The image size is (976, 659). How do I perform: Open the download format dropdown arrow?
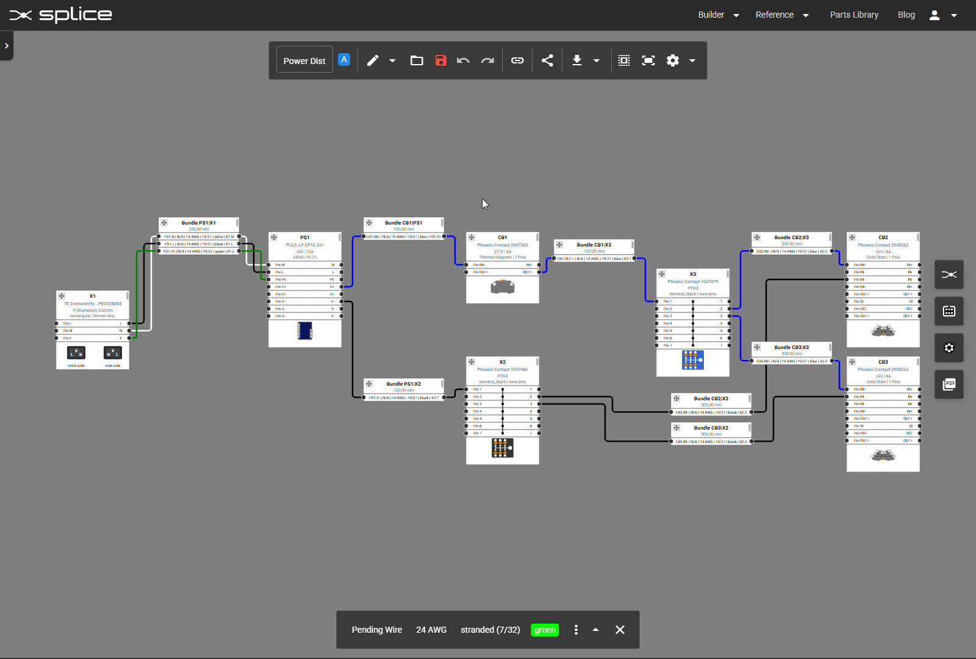[x=597, y=60]
